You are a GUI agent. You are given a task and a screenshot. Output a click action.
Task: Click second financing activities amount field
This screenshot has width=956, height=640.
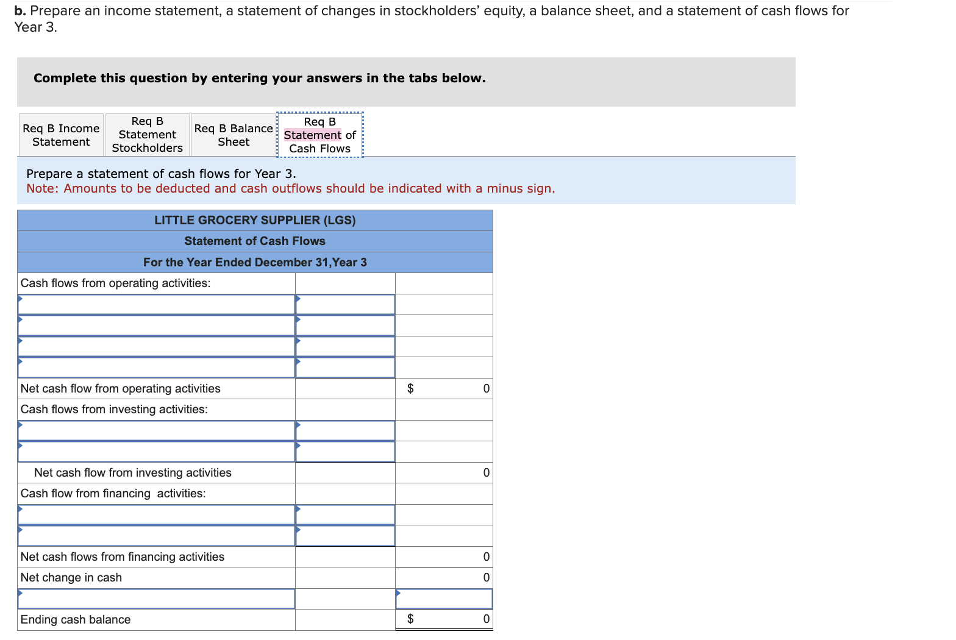[345, 536]
